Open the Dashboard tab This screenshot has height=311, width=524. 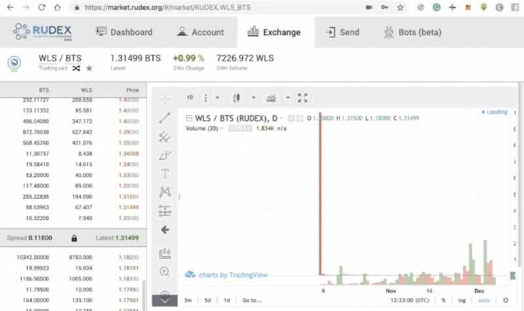tap(124, 32)
